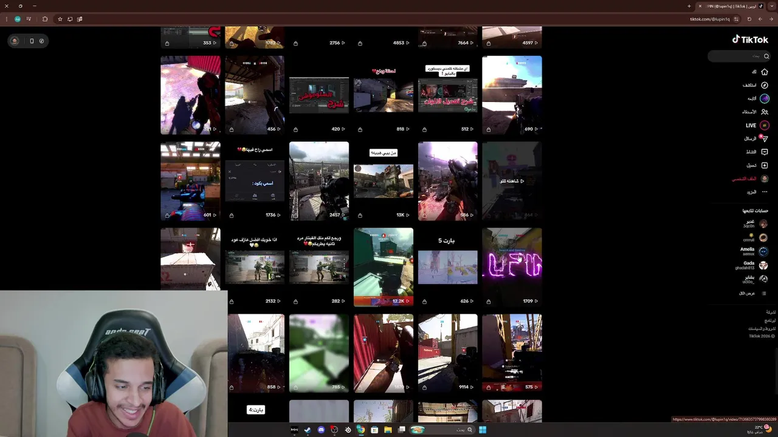Bookmark this page with the star icon
The height and width of the screenshot is (437, 778).
click(x=60, y=19)
